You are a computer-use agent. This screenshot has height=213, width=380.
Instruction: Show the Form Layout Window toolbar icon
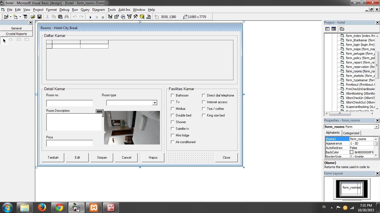click(123, 17)
